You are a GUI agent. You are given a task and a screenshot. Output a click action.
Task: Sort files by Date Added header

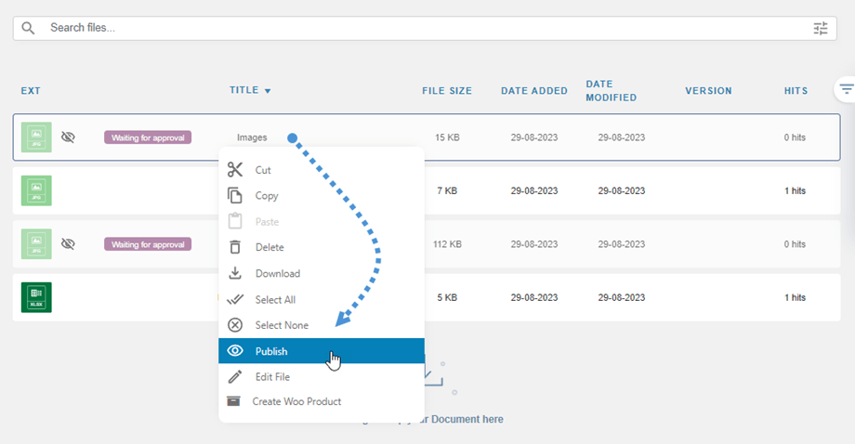tap(533, 91)
